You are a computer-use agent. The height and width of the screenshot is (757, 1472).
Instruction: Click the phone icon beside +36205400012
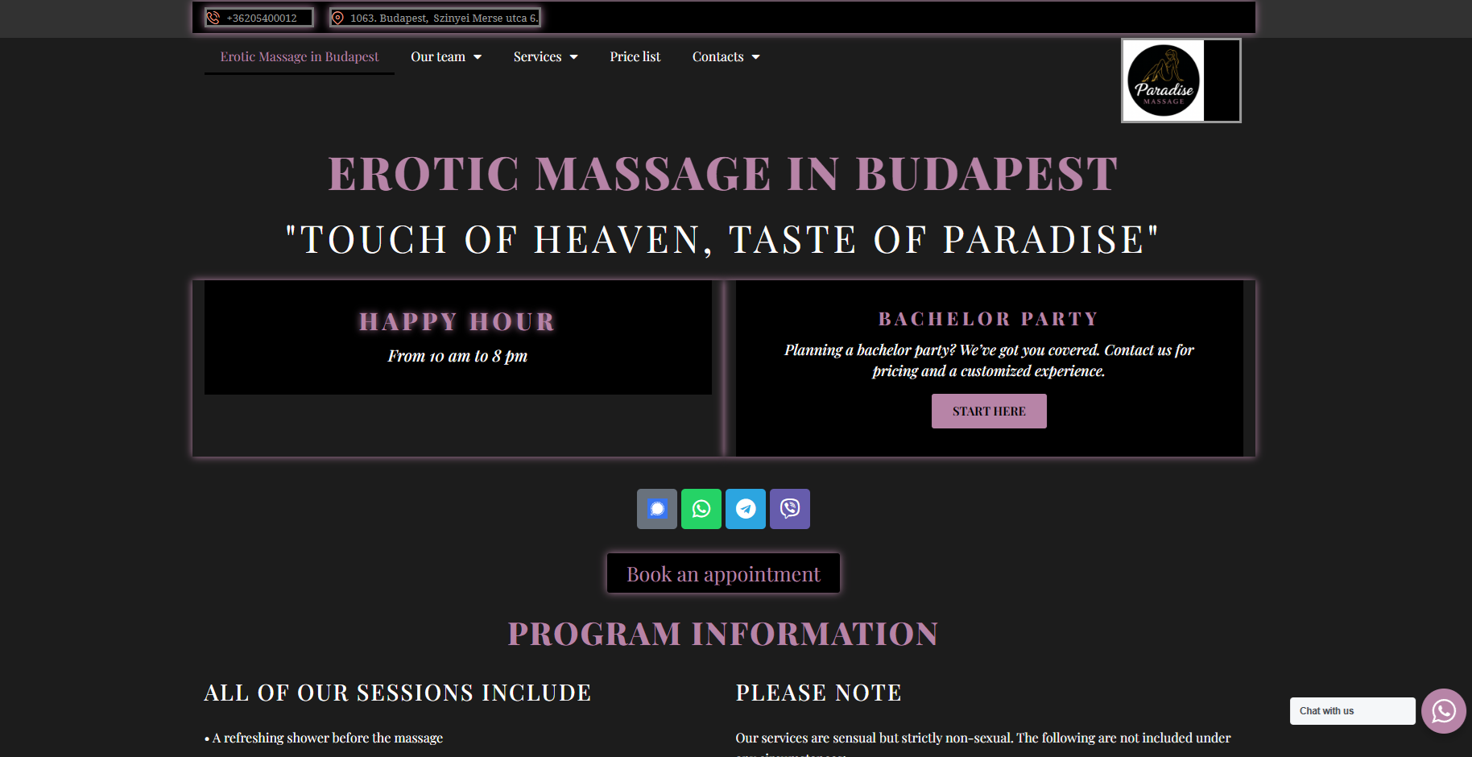pyautogui.click(x=213, y=18)
